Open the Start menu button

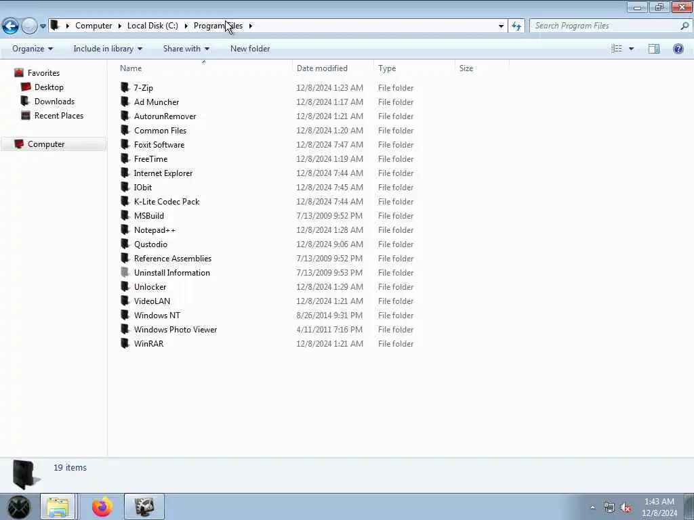tap(18, 506)
